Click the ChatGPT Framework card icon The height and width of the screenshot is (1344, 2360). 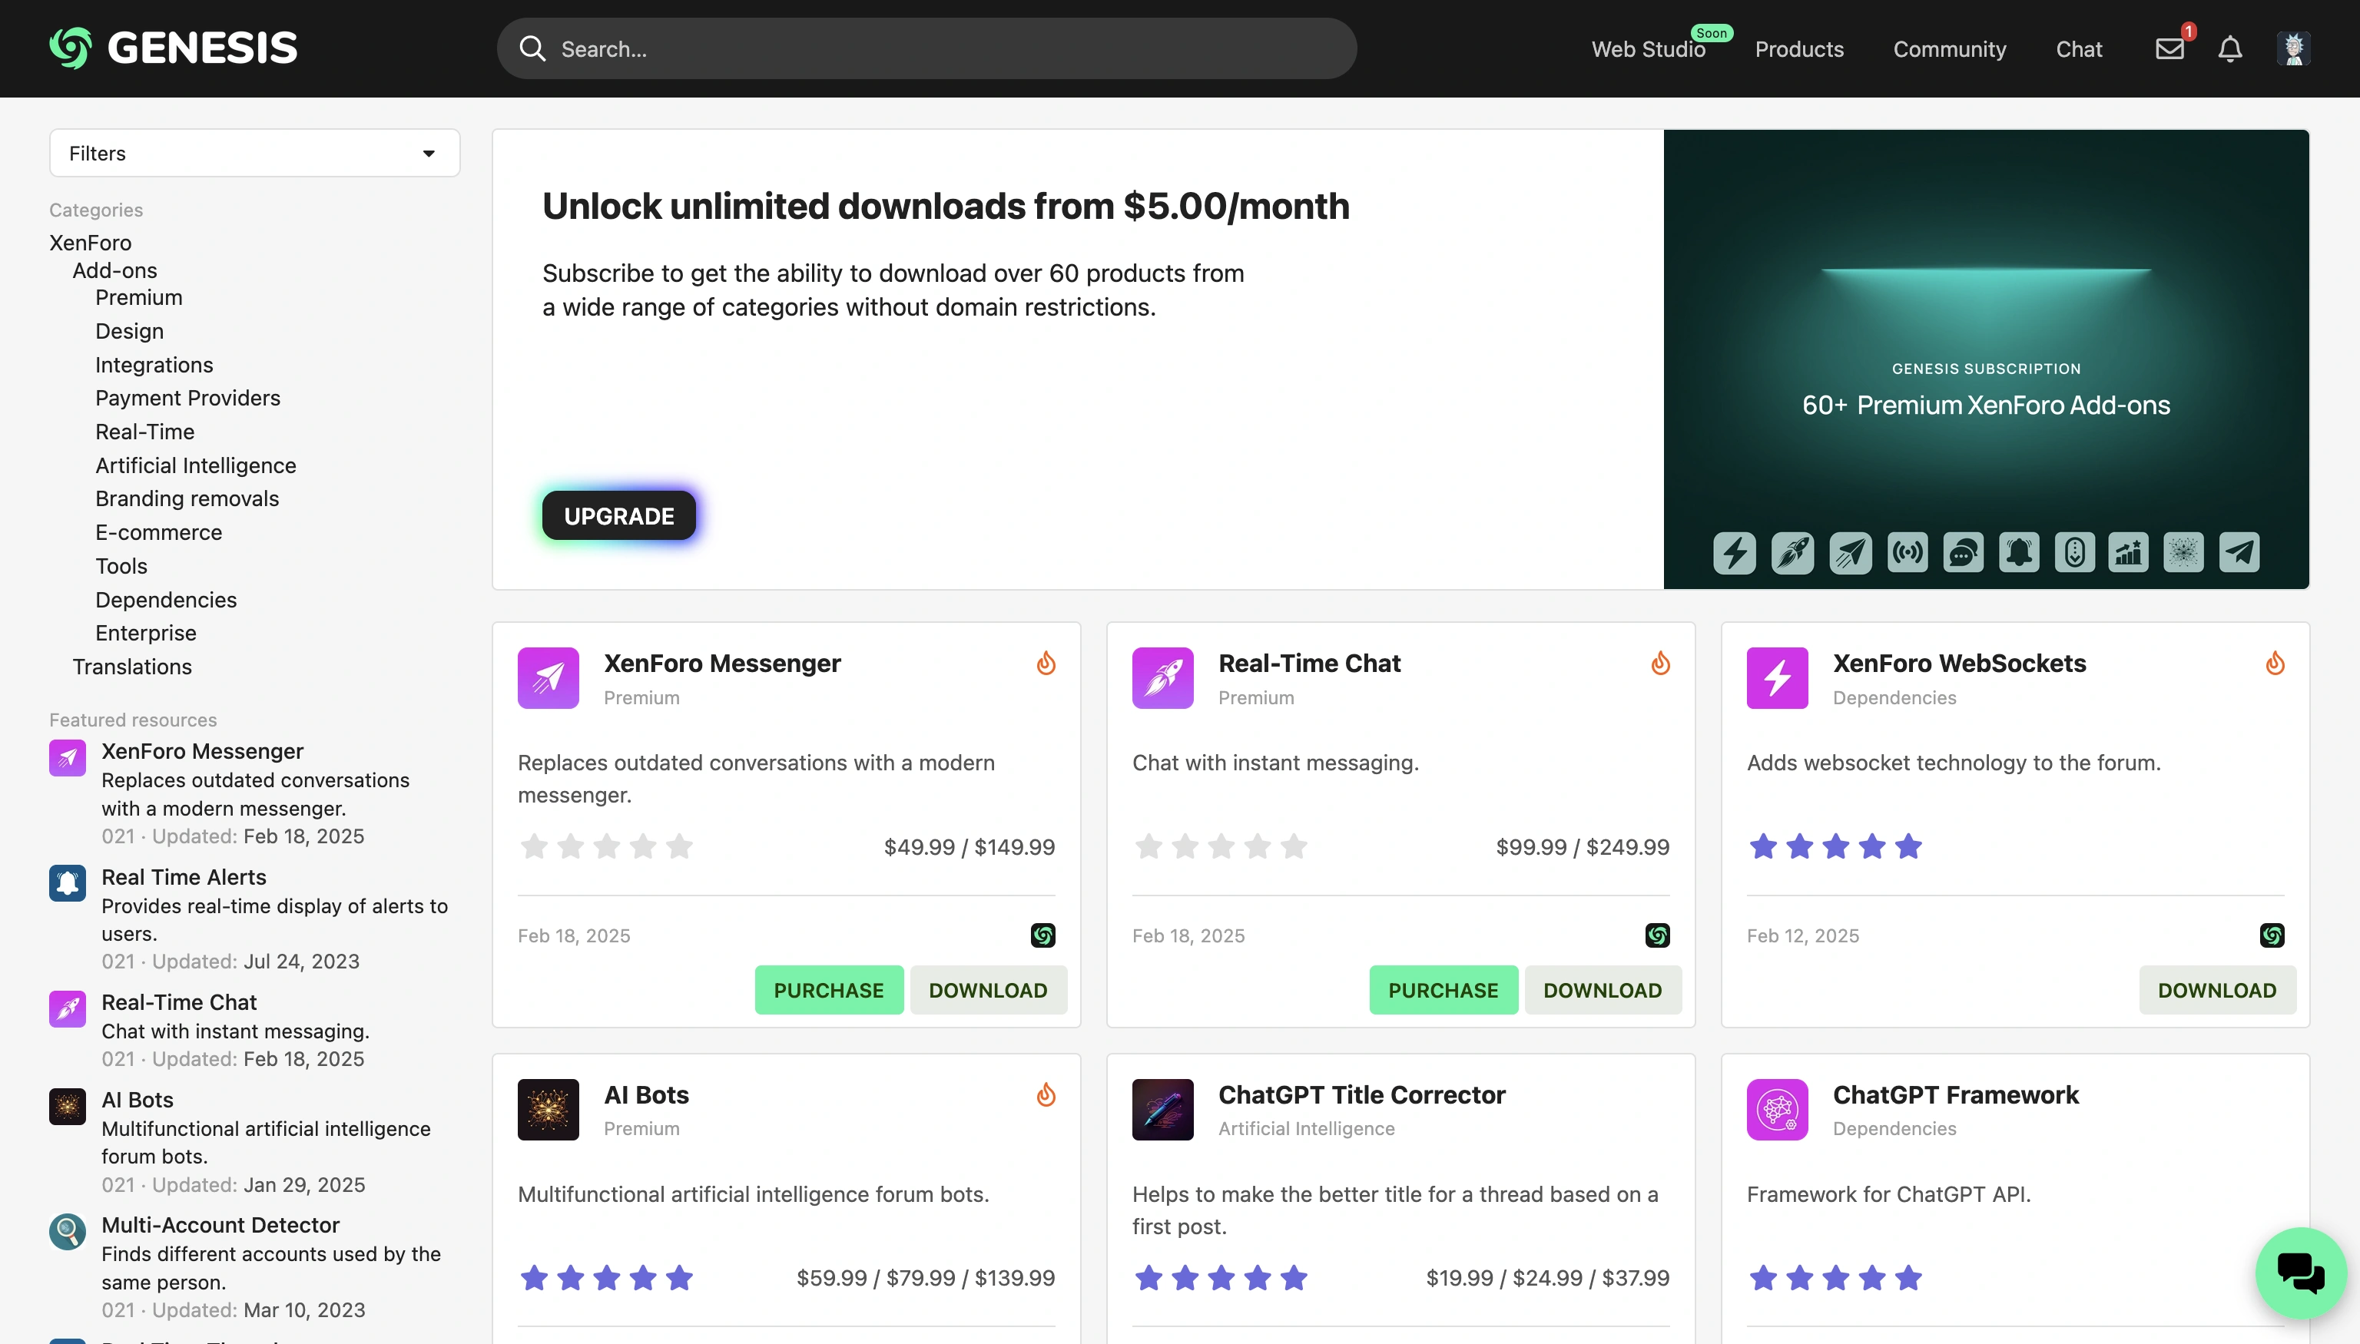(1776, 1109)
